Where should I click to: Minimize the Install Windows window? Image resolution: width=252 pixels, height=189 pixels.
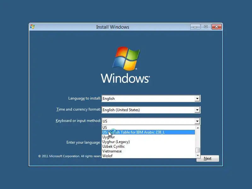(195, 27)
